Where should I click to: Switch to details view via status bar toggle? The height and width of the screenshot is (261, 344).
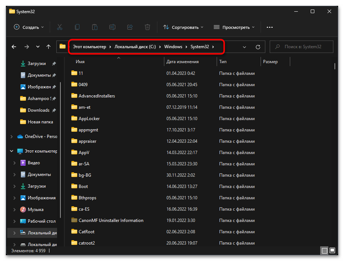pyautogui.click(x=324, y=251)
